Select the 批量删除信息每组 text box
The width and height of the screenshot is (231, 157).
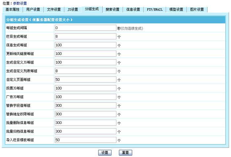85,123
